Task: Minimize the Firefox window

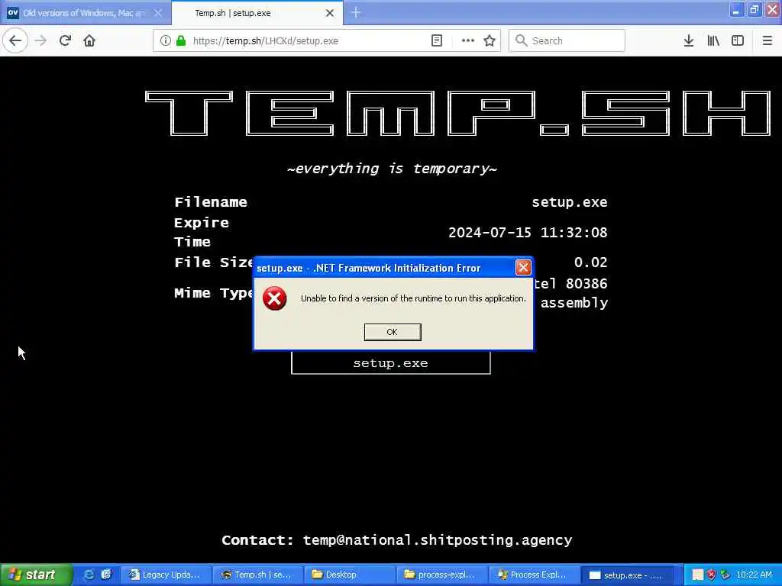Action: 736,9
